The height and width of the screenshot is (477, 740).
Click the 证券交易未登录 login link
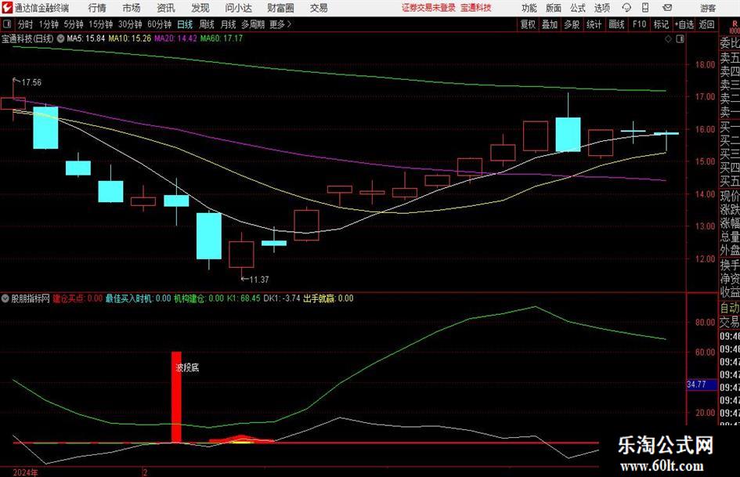pos(428,8)
